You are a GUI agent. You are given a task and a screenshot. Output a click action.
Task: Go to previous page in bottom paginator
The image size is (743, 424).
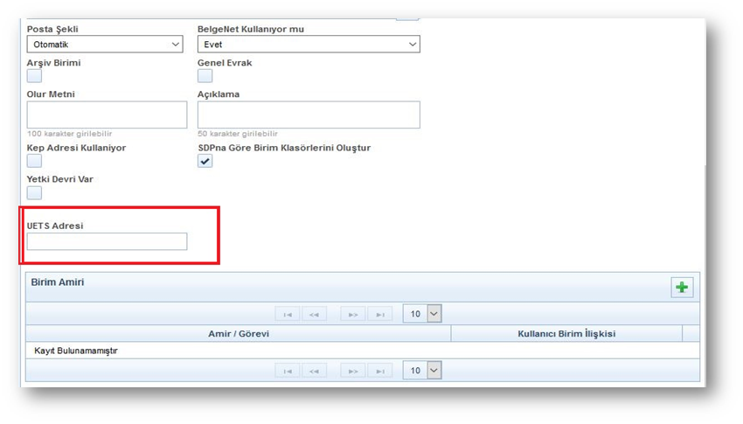[x=314, y=371]
